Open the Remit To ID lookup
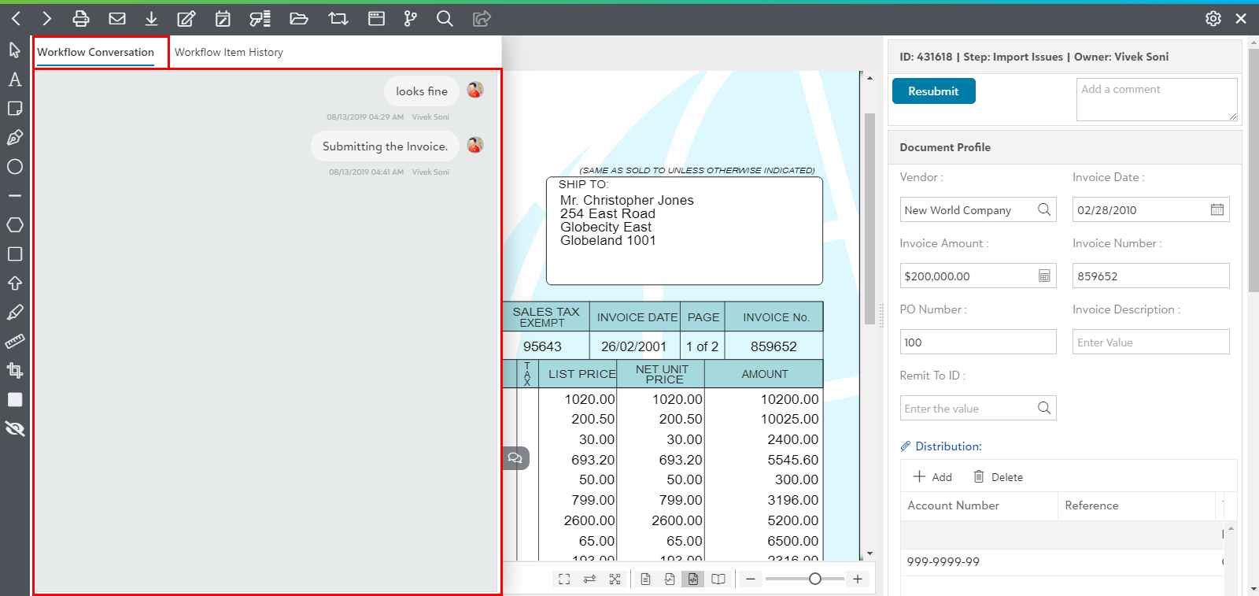This screenshot has height=596, width=1259. point(1044,408)
